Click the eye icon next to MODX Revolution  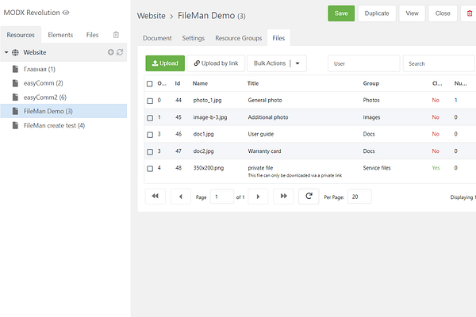[66, 13]
